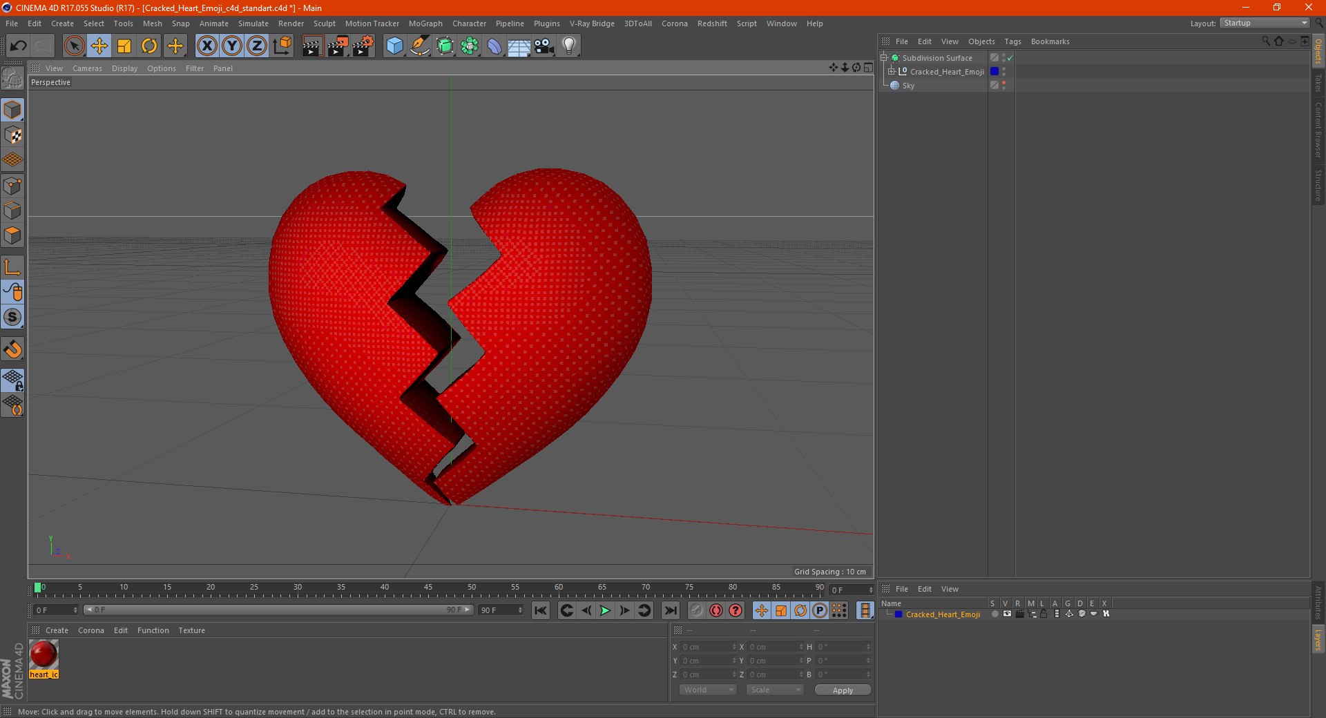Expand the Cracked_Heart_Emoji object hierarchy

click(891, 72)
